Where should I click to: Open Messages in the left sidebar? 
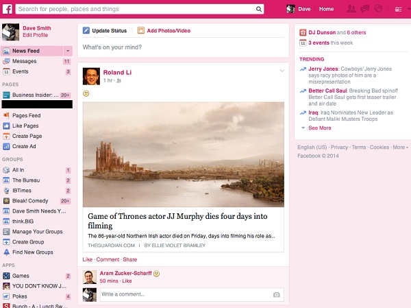click(x=24, y=61)
